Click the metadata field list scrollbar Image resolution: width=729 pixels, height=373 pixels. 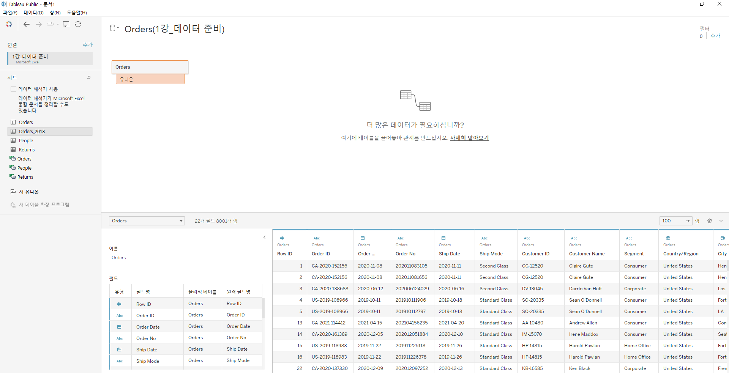coord(263,308)
